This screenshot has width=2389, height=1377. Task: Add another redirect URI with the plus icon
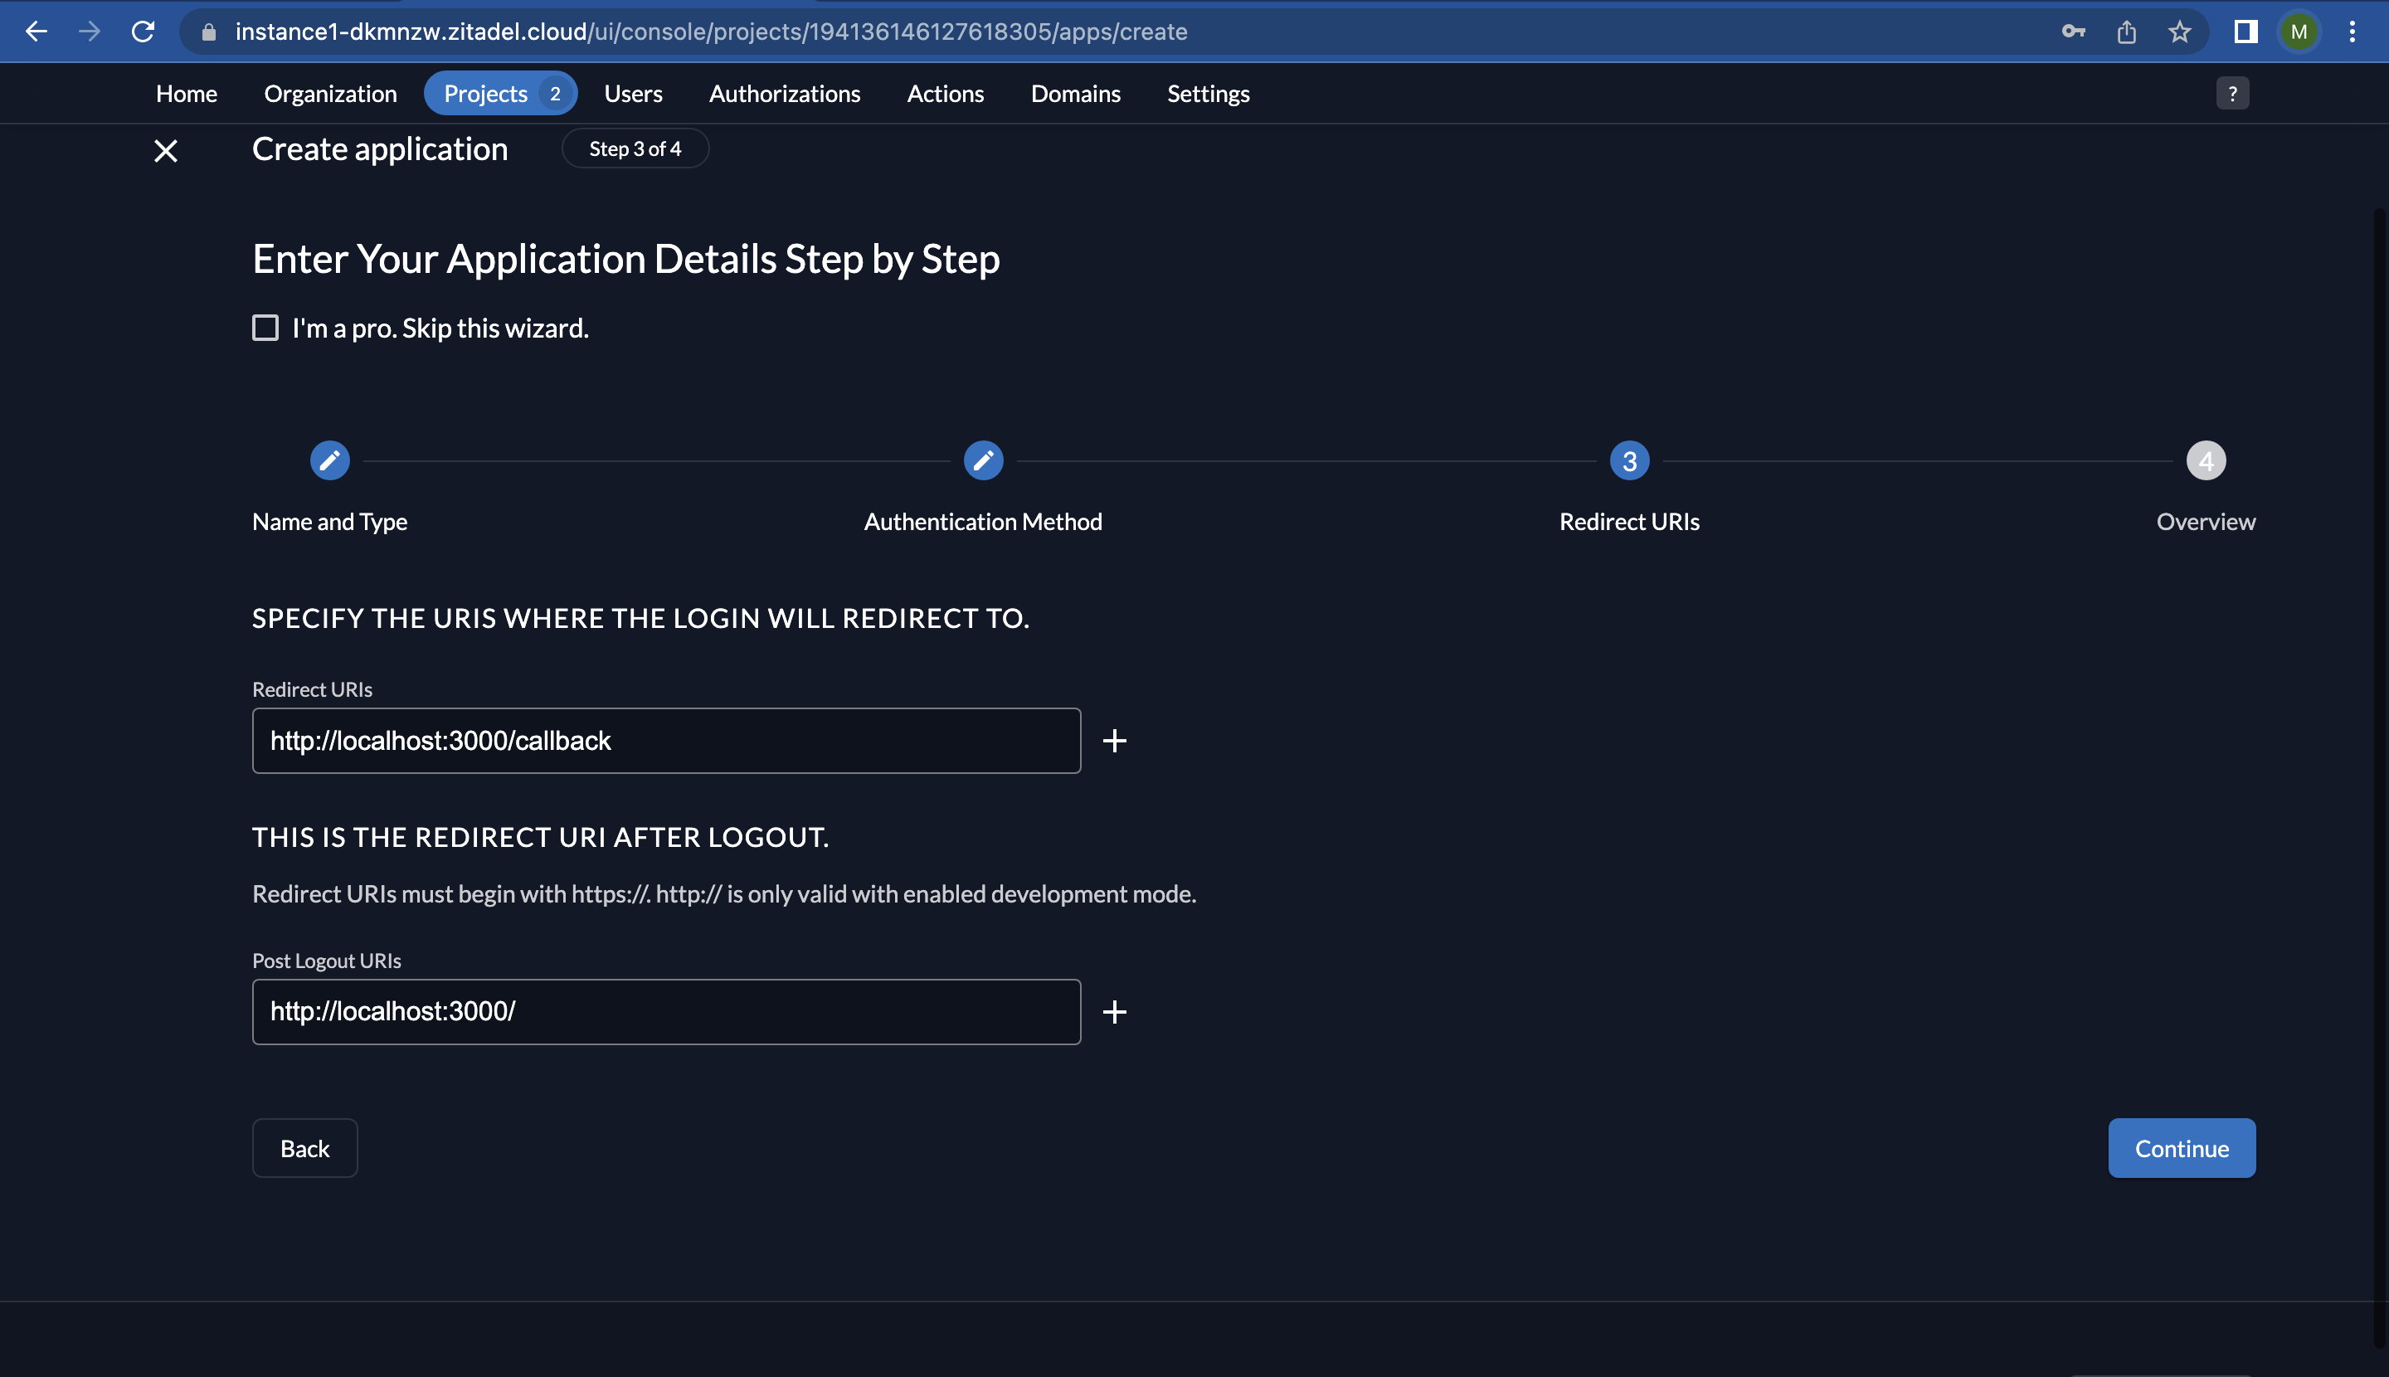coord(1114,741)
